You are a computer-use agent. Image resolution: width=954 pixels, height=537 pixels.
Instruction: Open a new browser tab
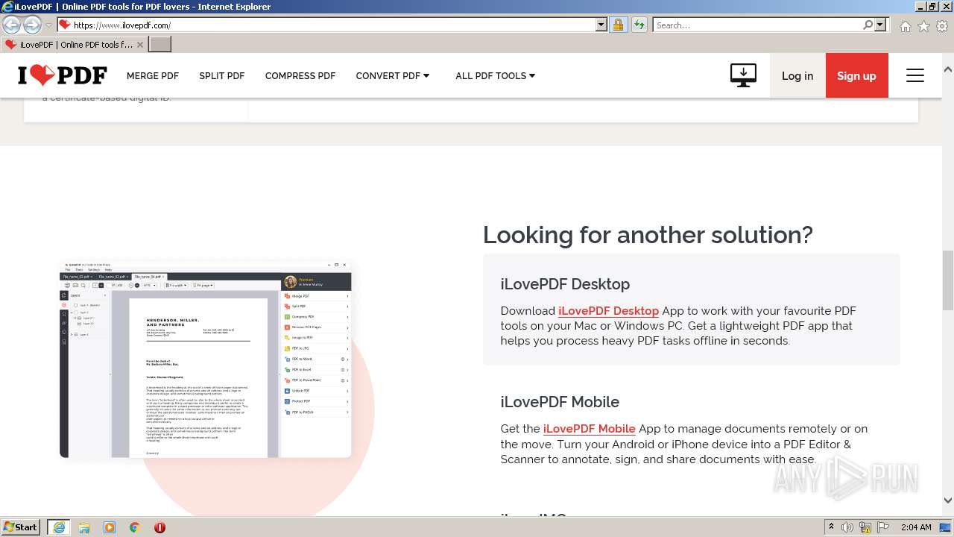click(x=160, y=45)
